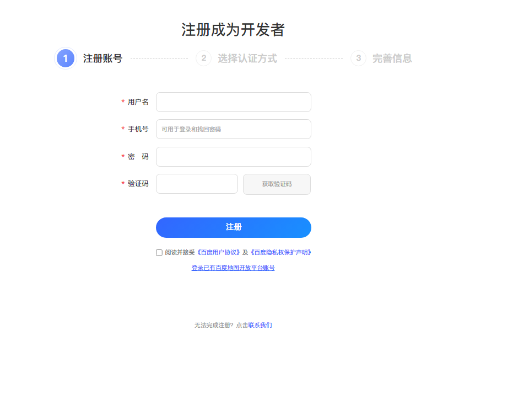Focus the 用户名 input field
The image size is (513, 394).
click(234, 102)
